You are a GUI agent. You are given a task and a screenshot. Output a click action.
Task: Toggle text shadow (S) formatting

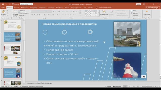click(x=40, y=15)
